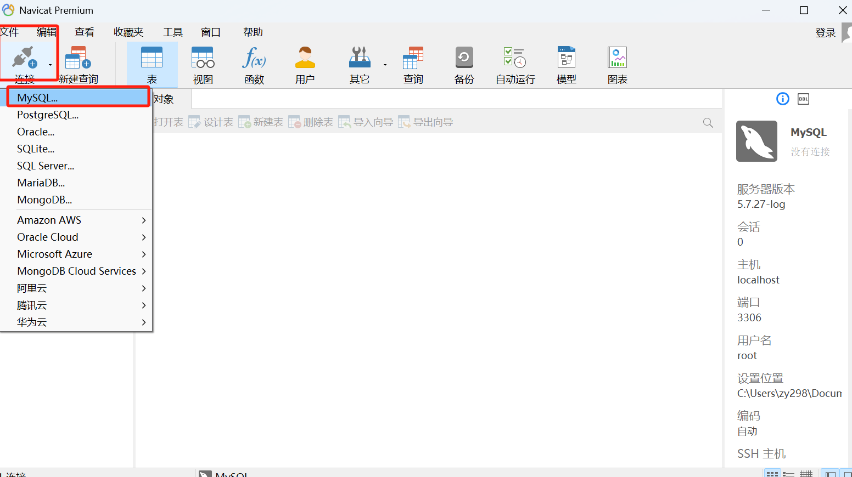
Task: Expand the Oracle Cloud submenu
Action: click(x=76, y=237)
